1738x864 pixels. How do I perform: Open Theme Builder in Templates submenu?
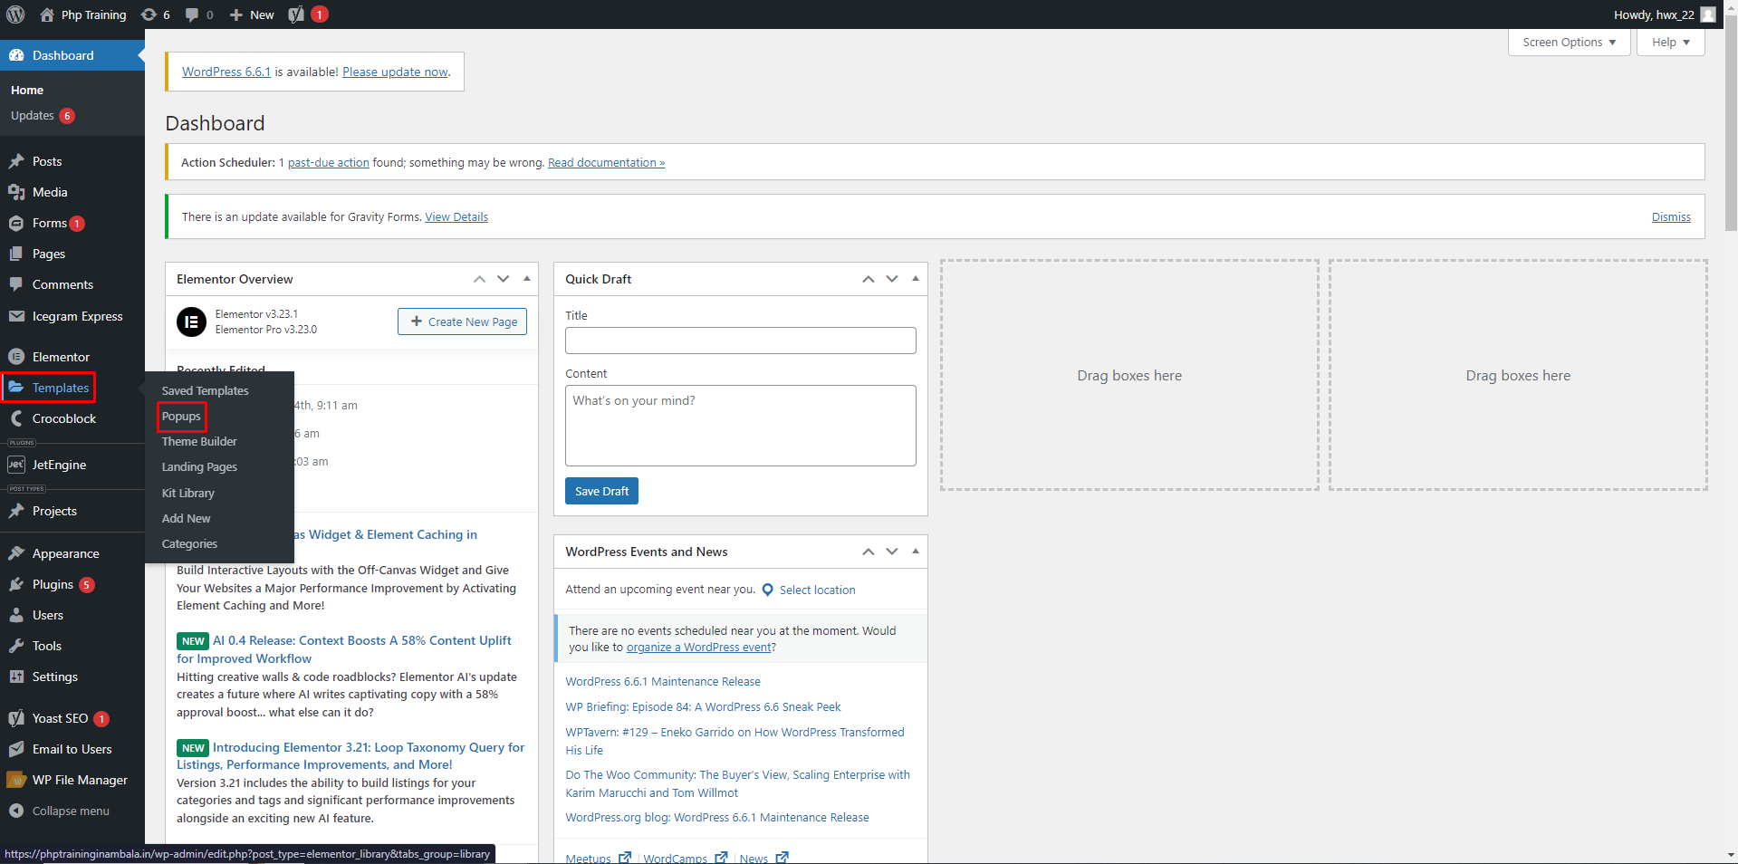(199, 442)
